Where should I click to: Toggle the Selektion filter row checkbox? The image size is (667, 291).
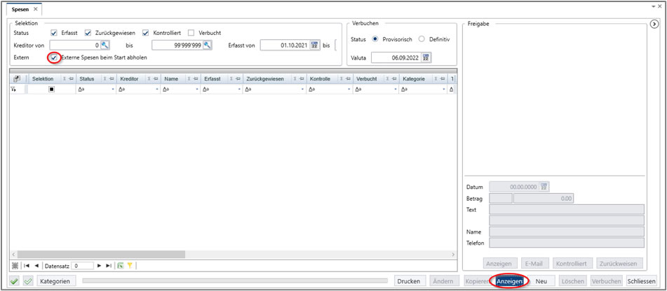pyautogui.click(x=51, y=90)
